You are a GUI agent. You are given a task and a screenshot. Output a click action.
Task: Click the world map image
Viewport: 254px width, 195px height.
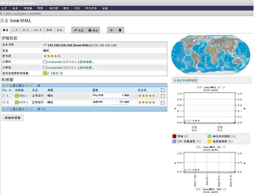point(211,55)
